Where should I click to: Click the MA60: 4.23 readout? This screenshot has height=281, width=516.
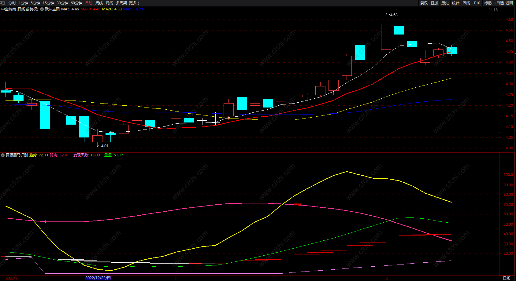click(133, 9)
